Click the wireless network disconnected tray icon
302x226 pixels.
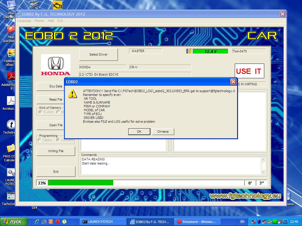click(x=254, y=222)
